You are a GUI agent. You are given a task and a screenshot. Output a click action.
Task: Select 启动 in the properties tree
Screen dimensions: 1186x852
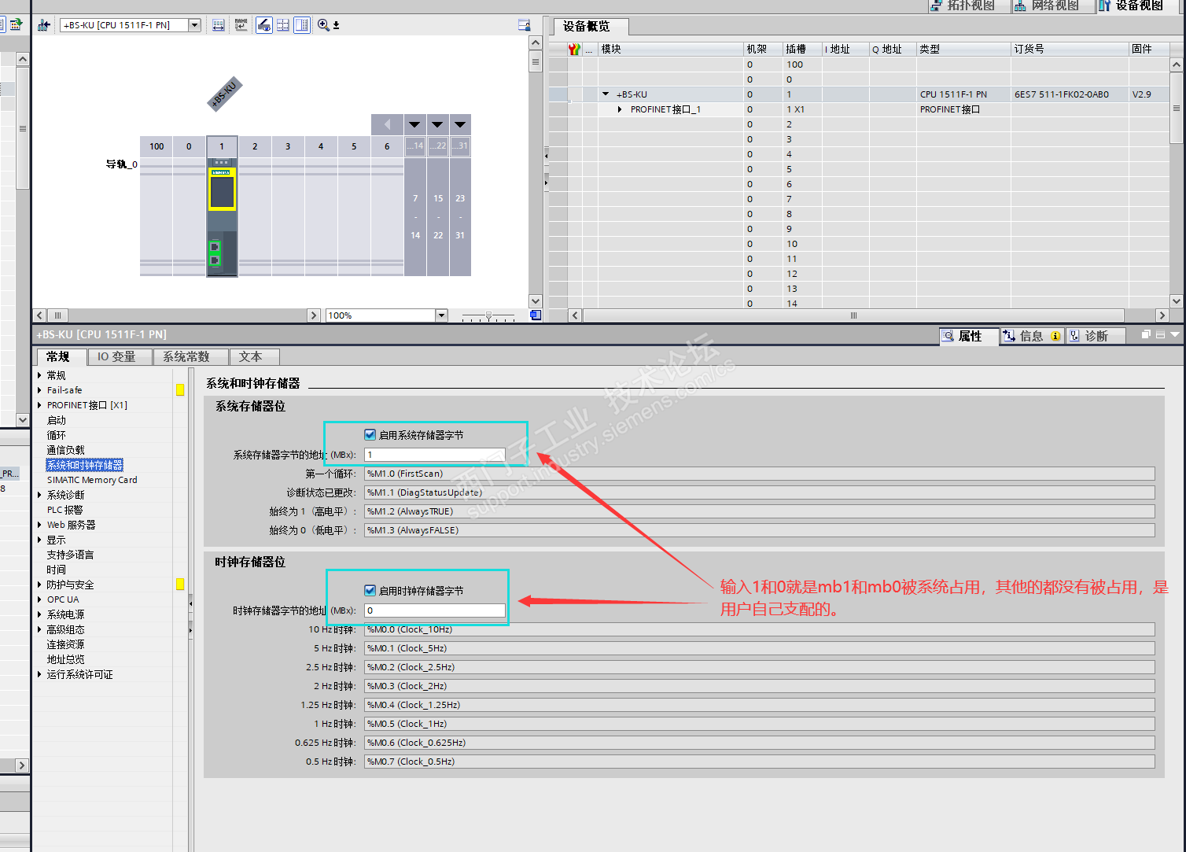pos(57,420)
